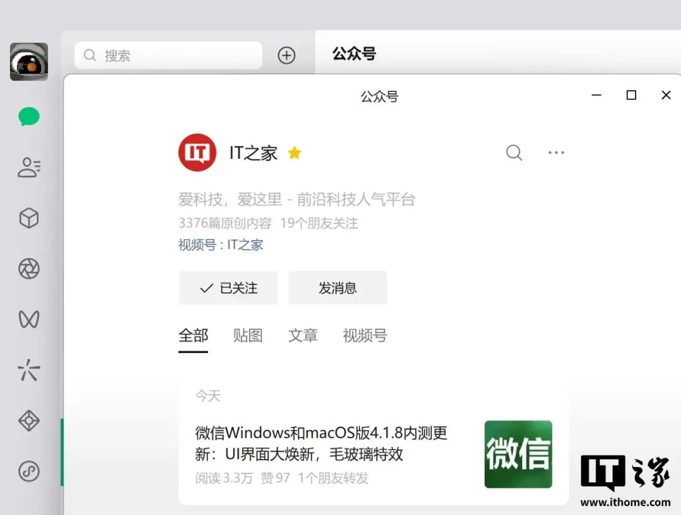Open the more options ellipsis menu
681x515 pixels.
556,153
